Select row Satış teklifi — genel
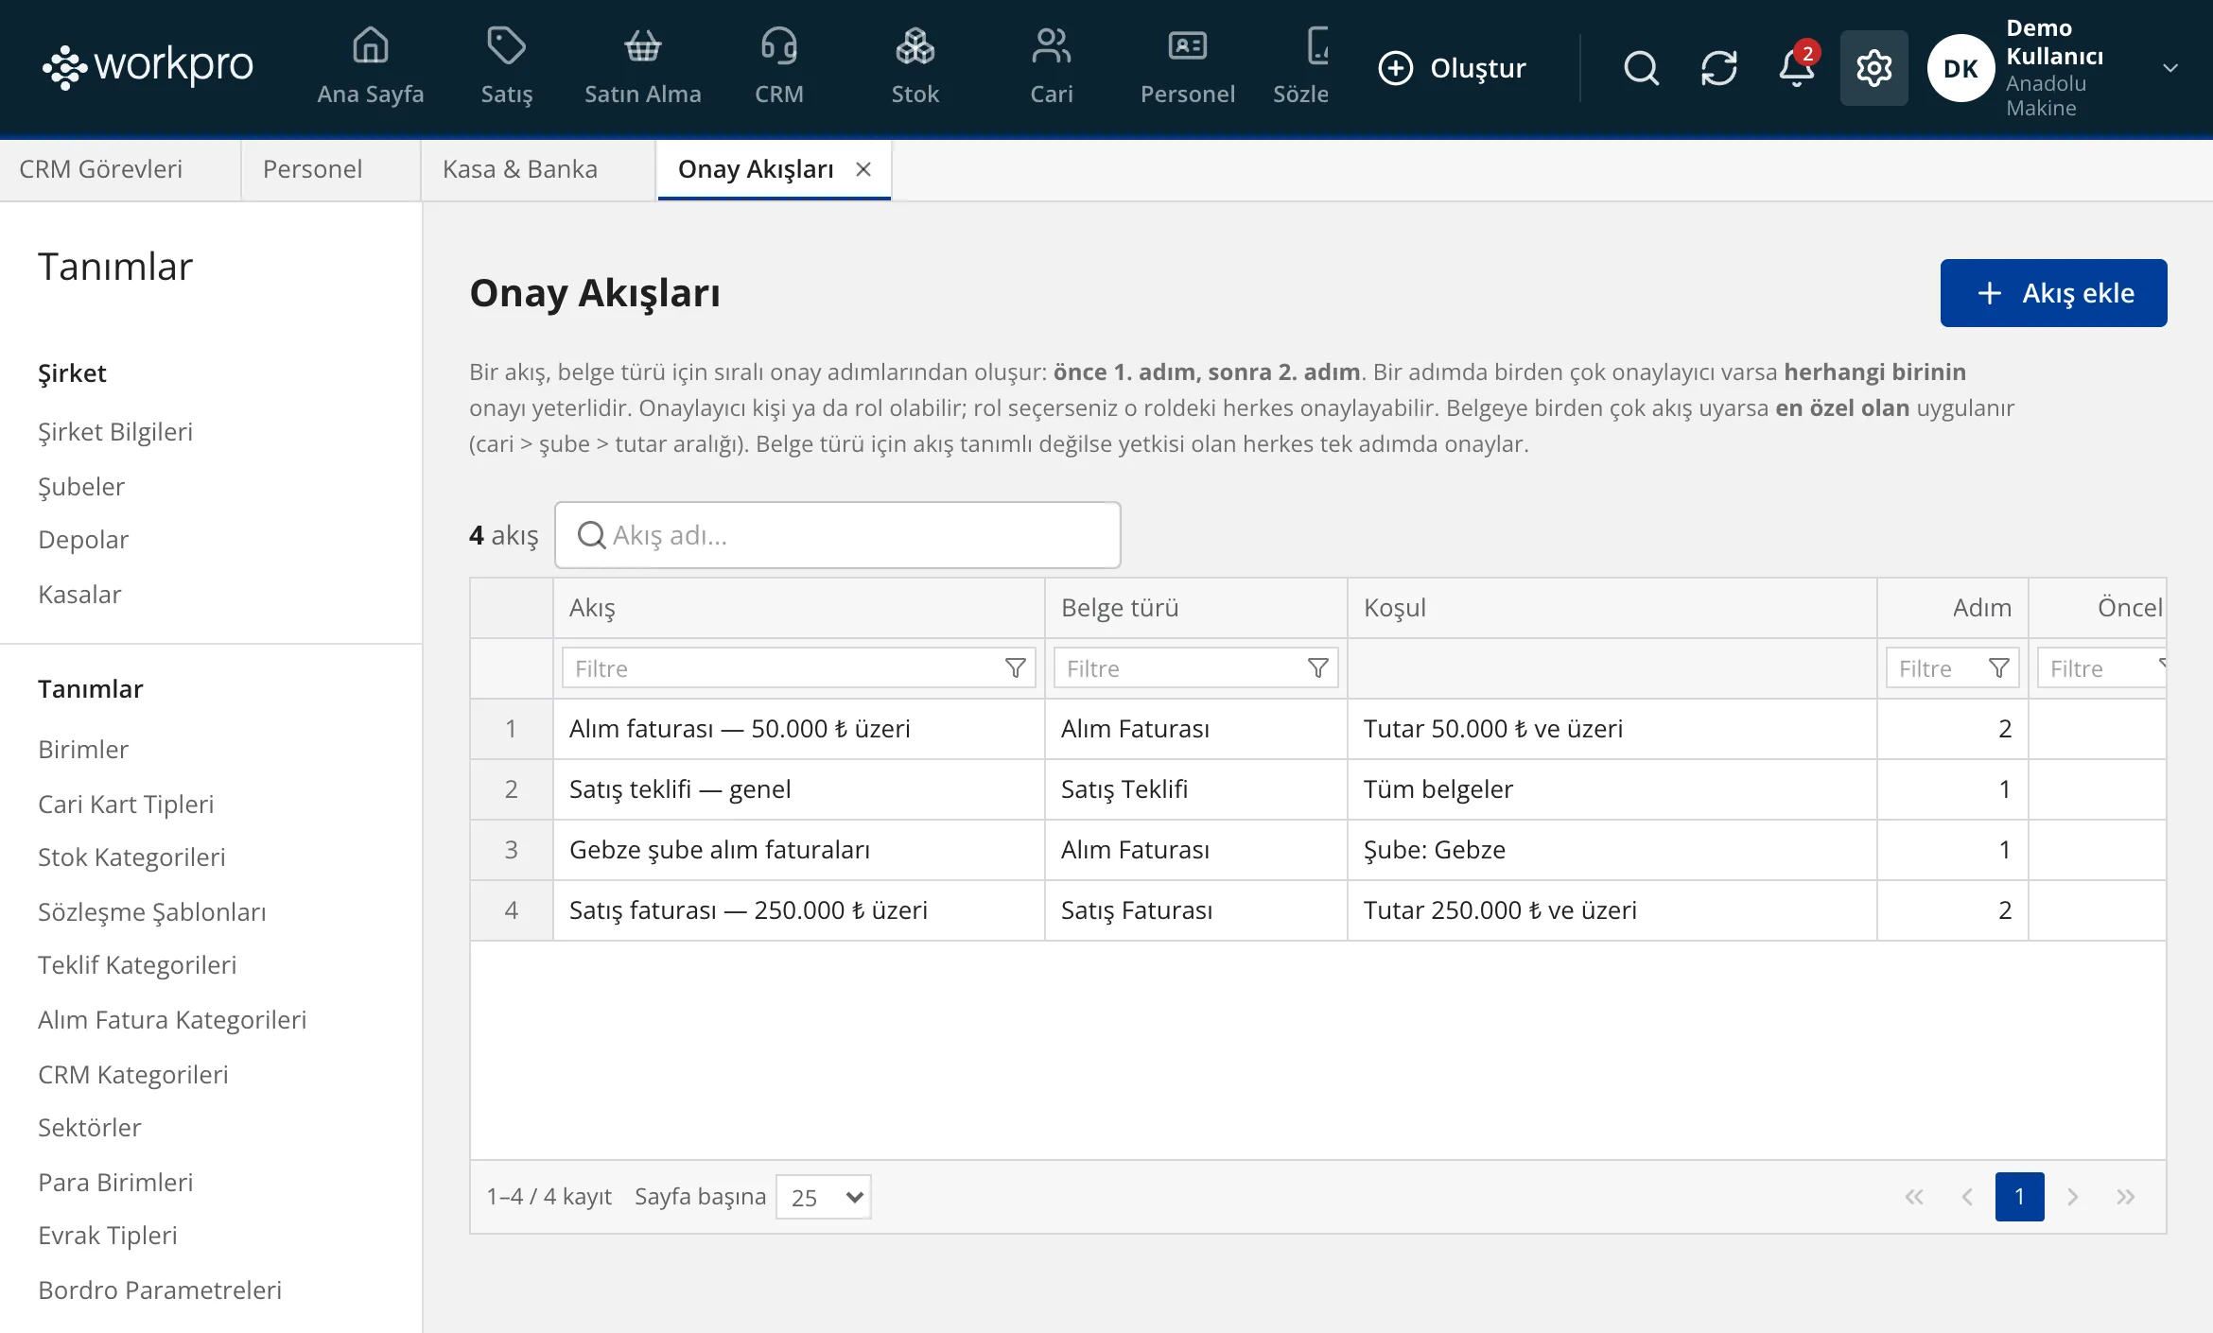 [x=1317, y=789]
